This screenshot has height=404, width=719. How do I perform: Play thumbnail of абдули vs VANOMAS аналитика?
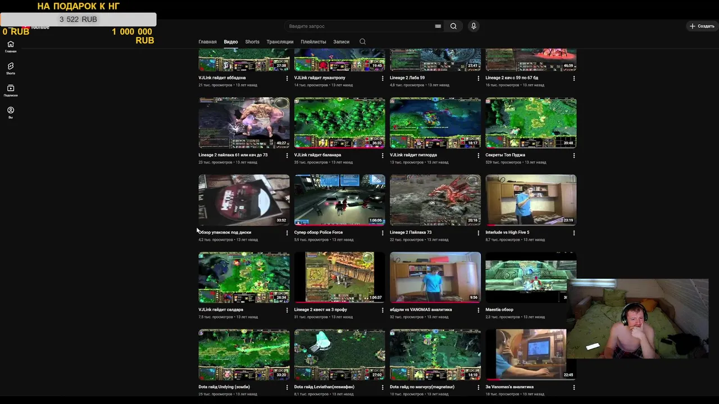(x=435, y=277)
